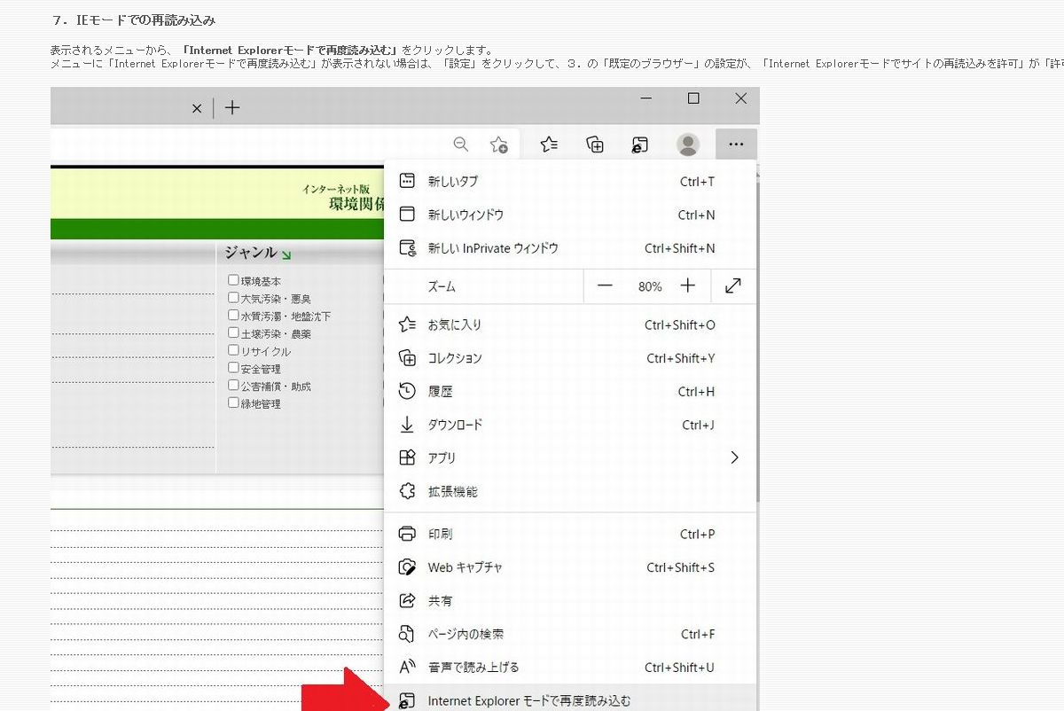The height and width of the screenshot is (711, 1064).
Task: Open a new tab with plus button
Action: [x=232, y=107]
